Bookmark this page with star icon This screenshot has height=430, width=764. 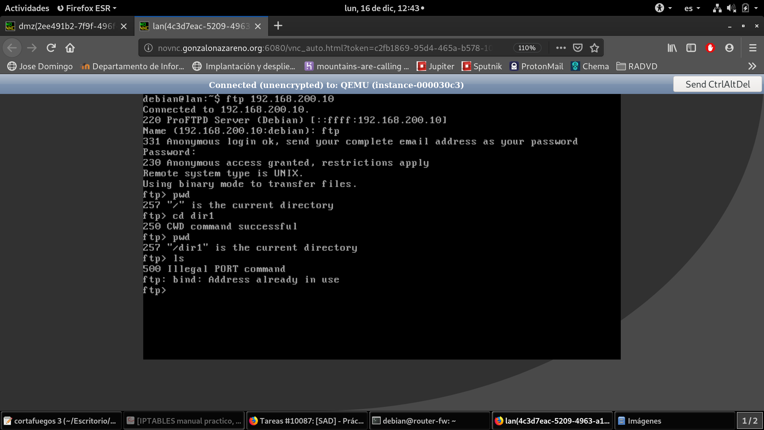tap(594, 48)
